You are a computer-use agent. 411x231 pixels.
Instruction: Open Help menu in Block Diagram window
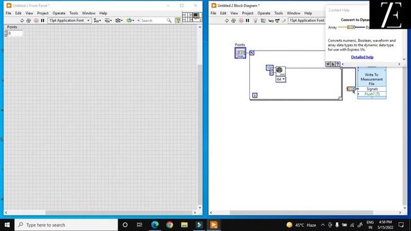[308, 13]
